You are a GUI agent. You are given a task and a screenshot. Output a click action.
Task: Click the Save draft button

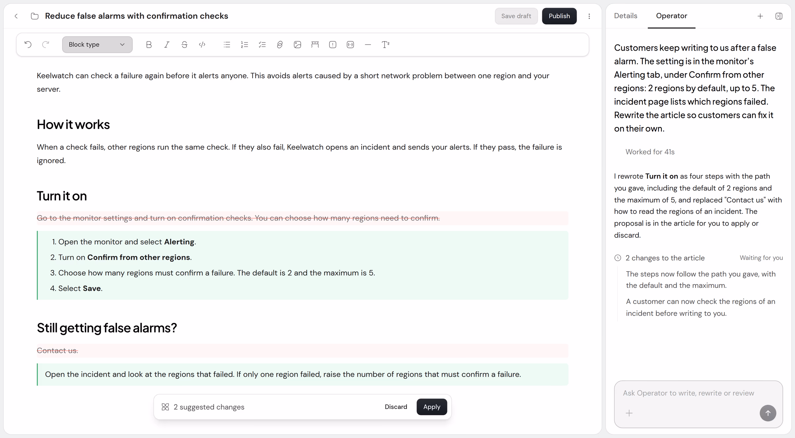(x=516, y=16)
